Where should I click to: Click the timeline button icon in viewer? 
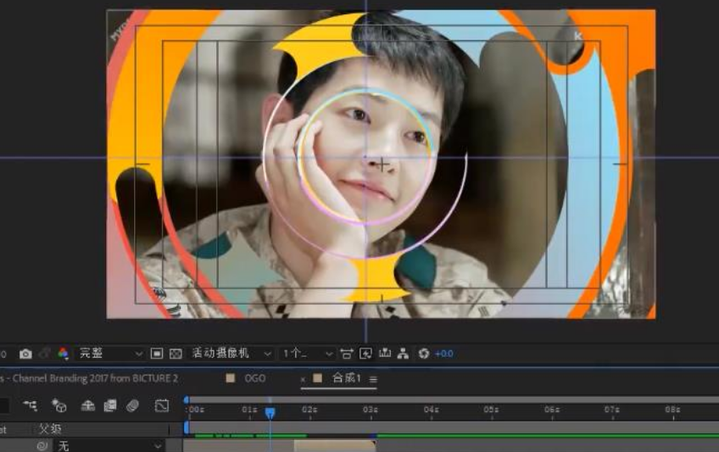(x=385, y=353)
